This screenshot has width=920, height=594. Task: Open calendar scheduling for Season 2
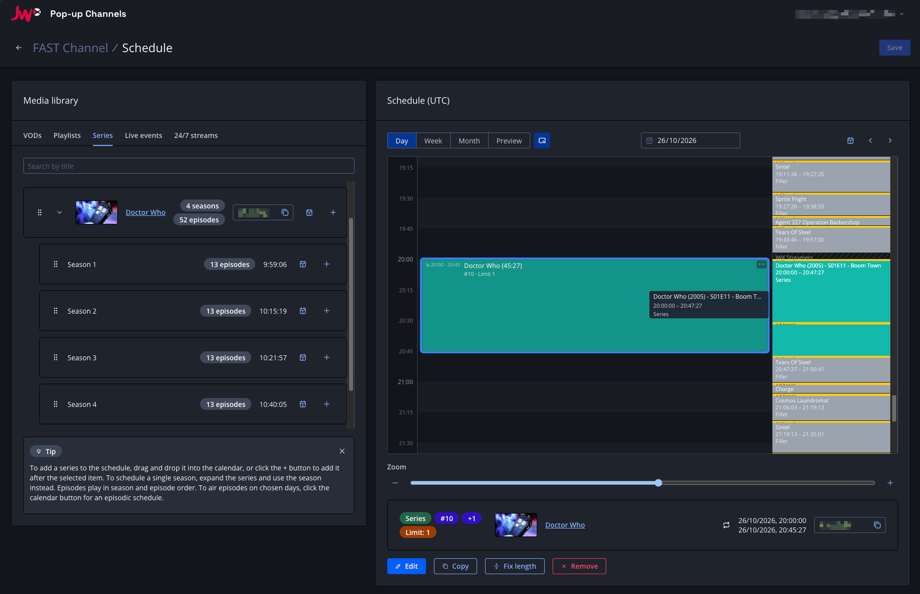click(x=303, y=311)
